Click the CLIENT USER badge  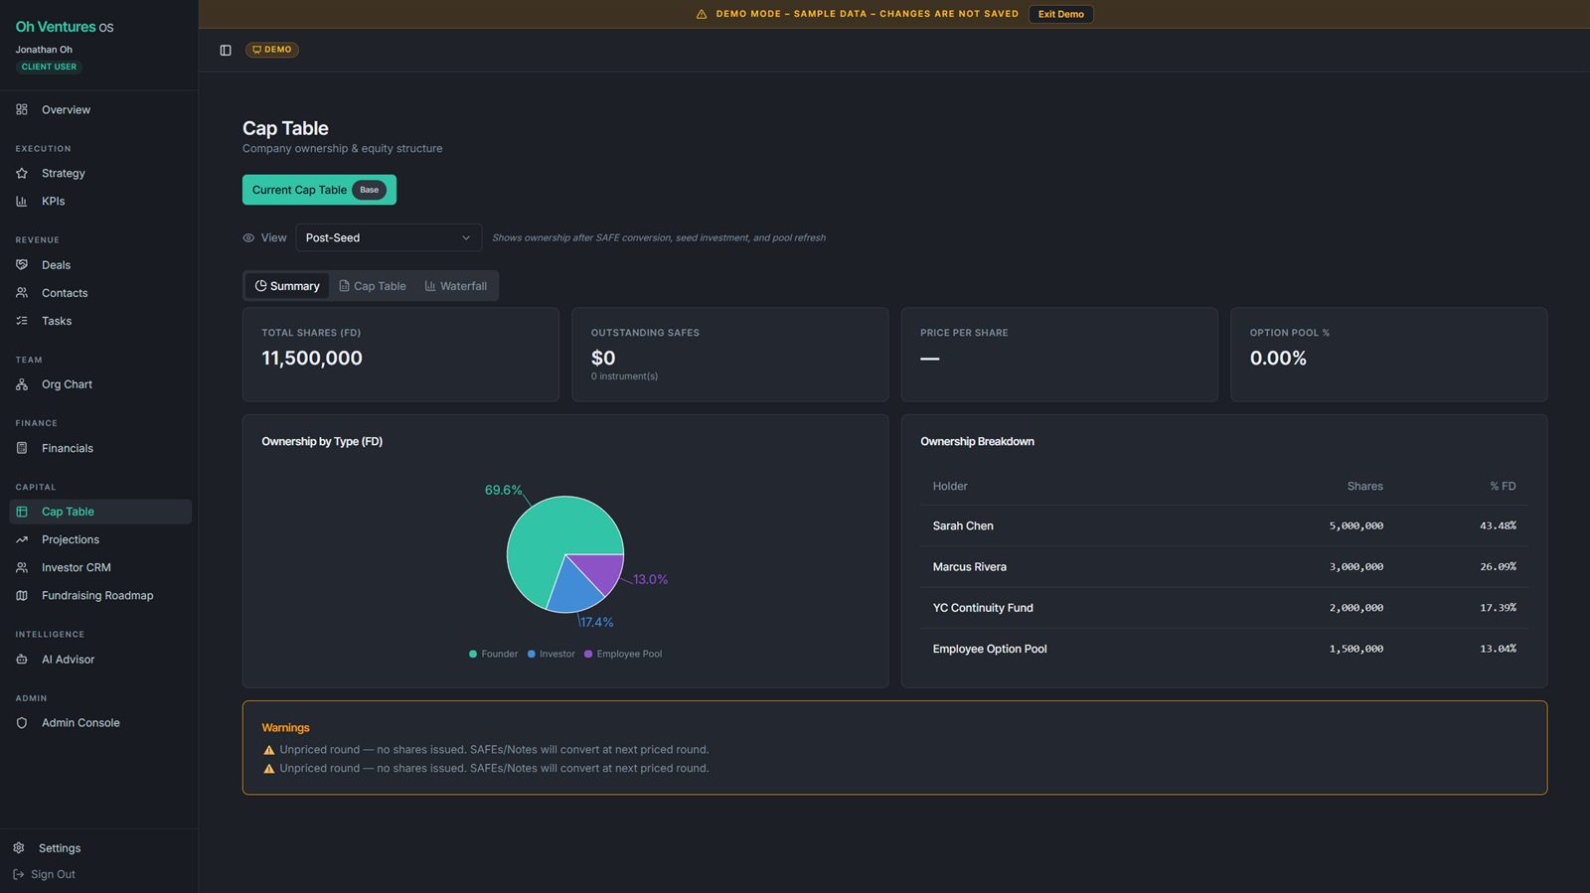pos(49,67)
